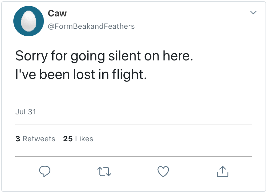Open the @FormBeakandFeathers handle link
This screenshot has height=194, width=268.
coord(91,26)
